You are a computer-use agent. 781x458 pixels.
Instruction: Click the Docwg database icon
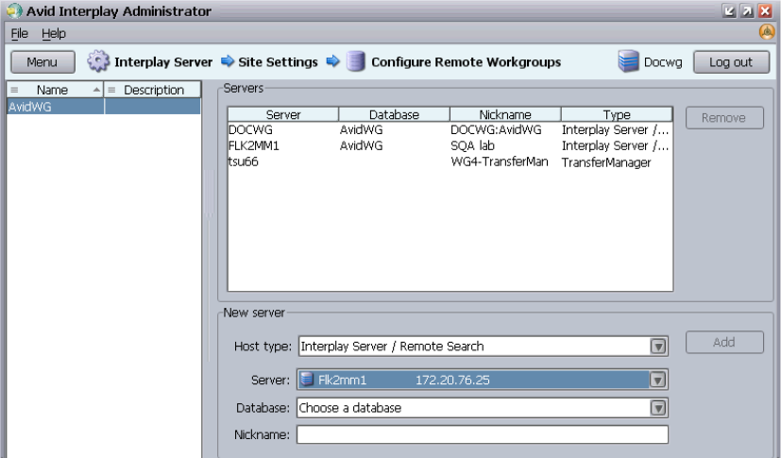point(628,62)
